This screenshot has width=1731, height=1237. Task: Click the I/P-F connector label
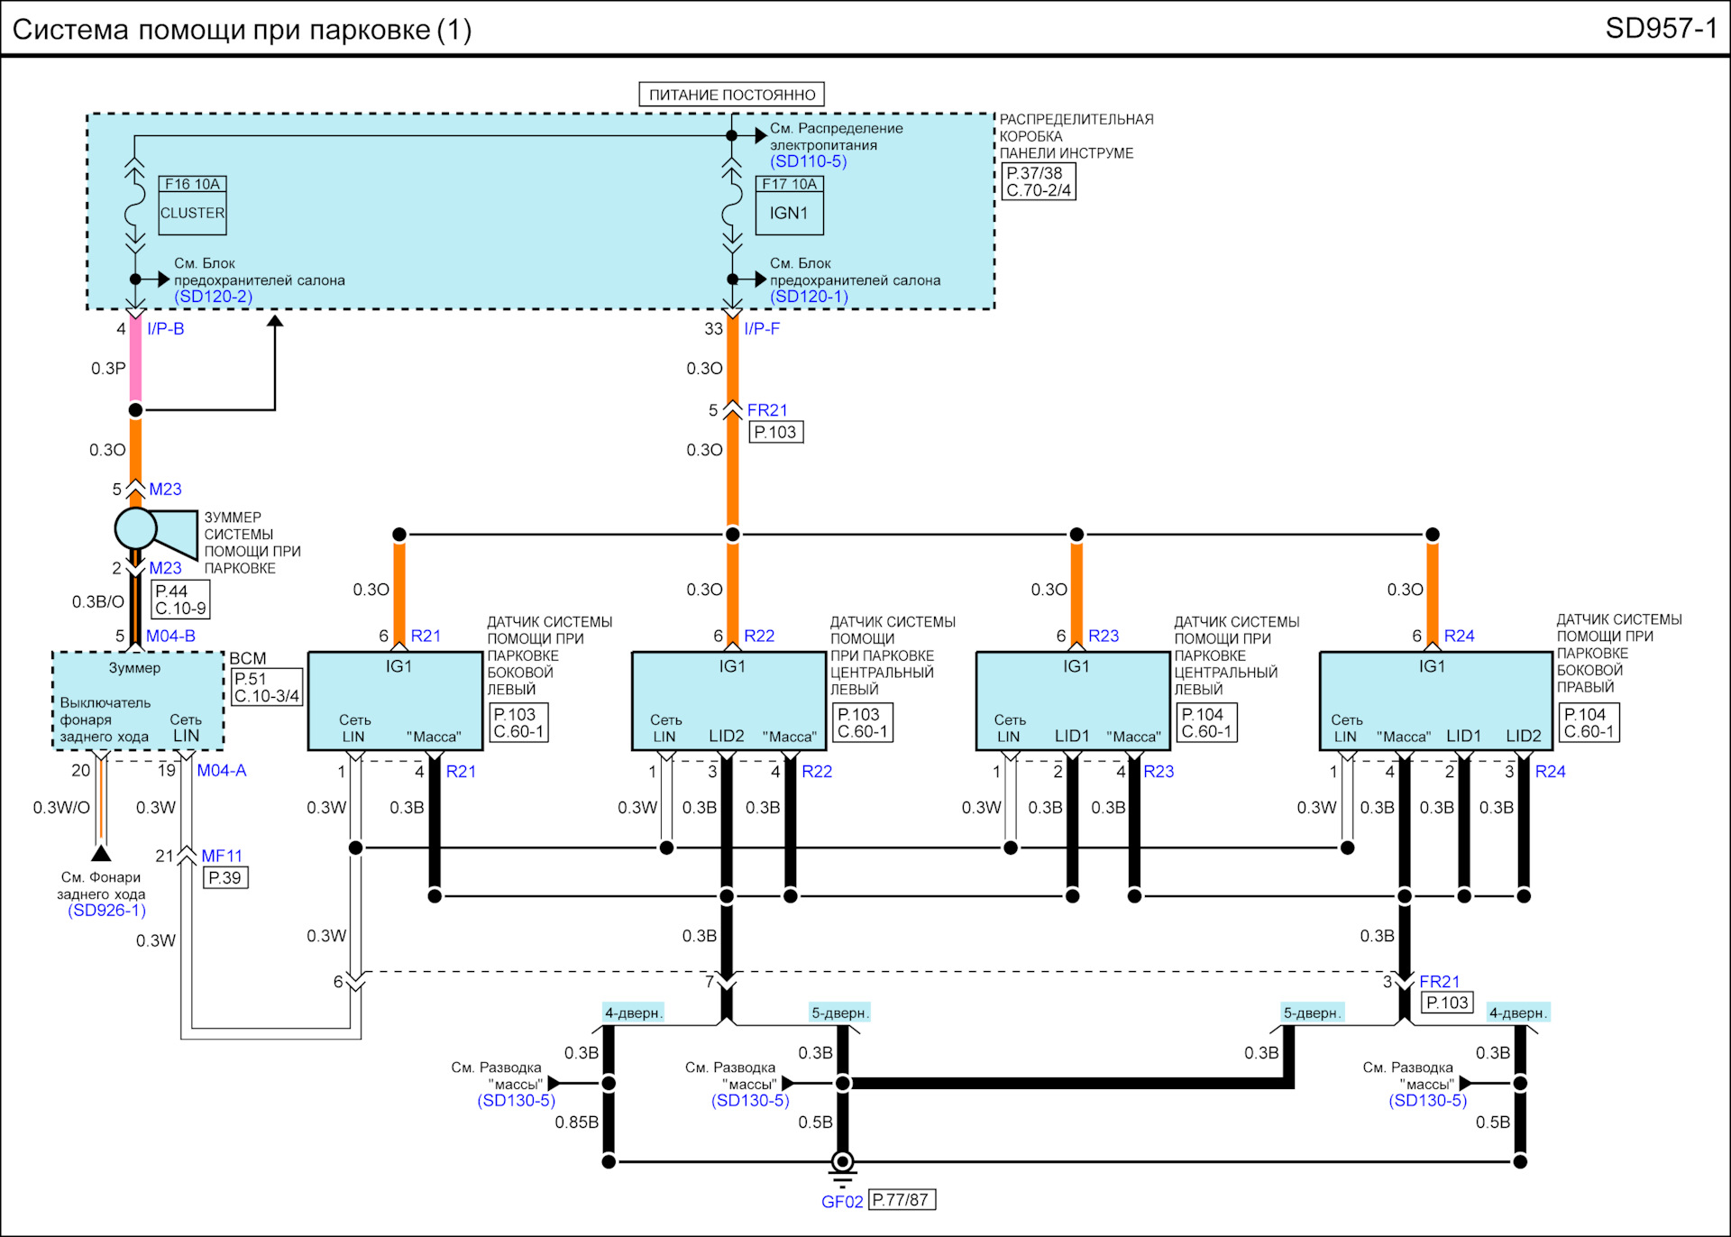point(762,329)
